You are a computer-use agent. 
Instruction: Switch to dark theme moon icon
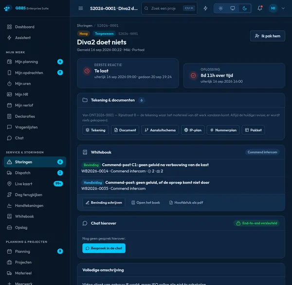244,8
